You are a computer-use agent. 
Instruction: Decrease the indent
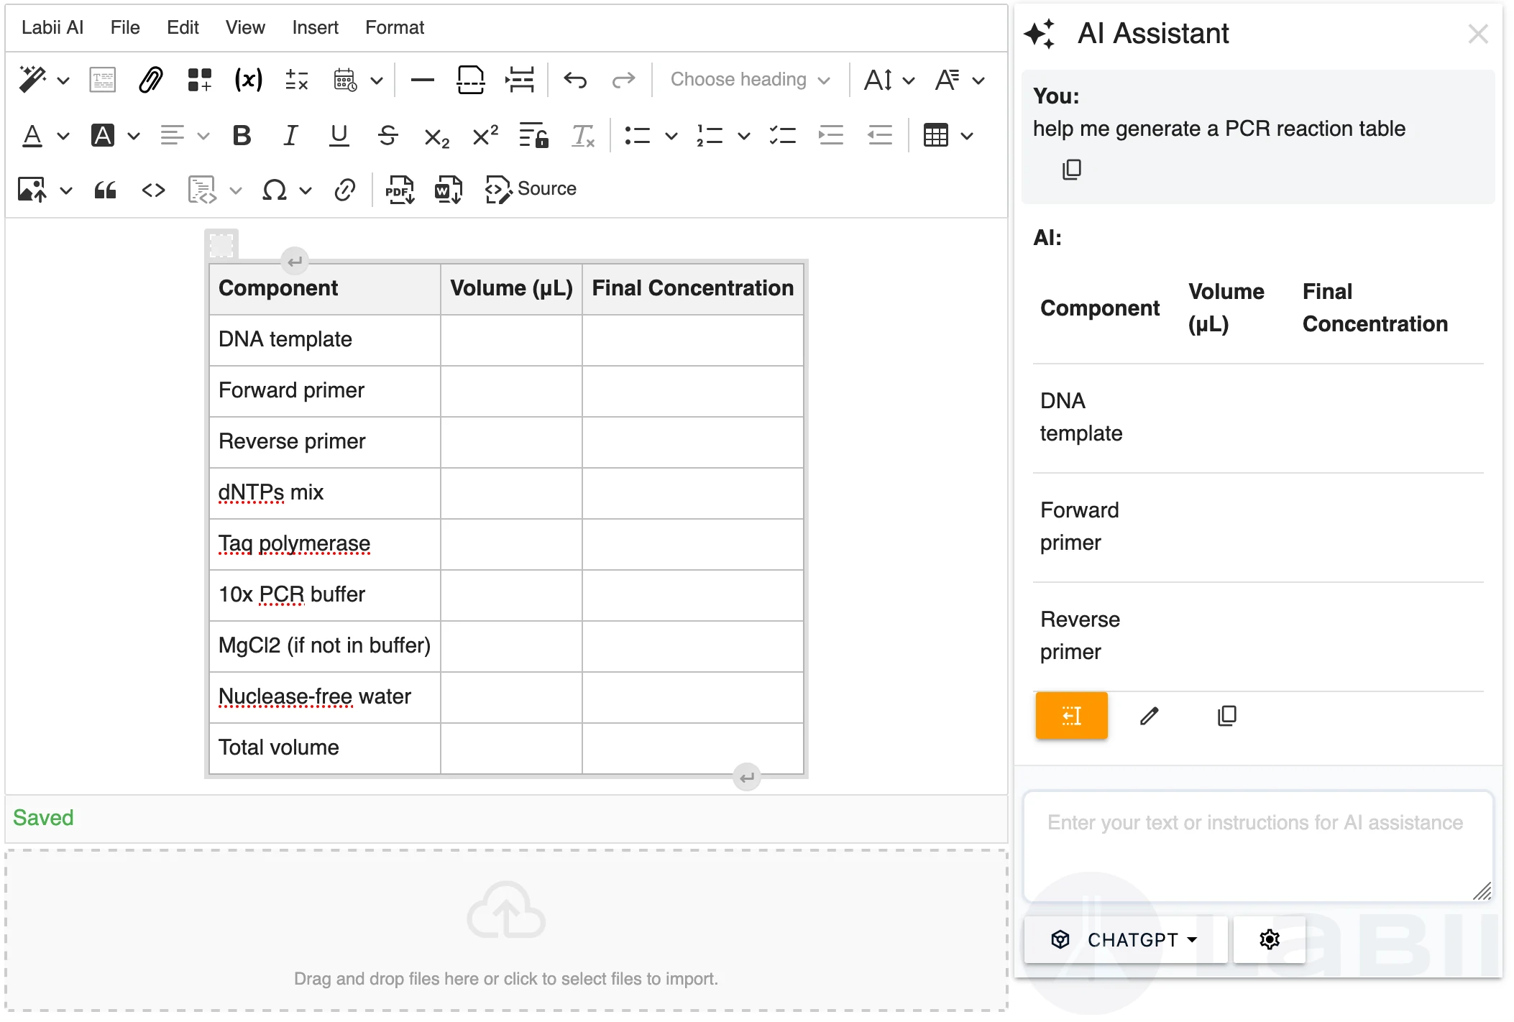pyautogui.click(x=879, y=135)
